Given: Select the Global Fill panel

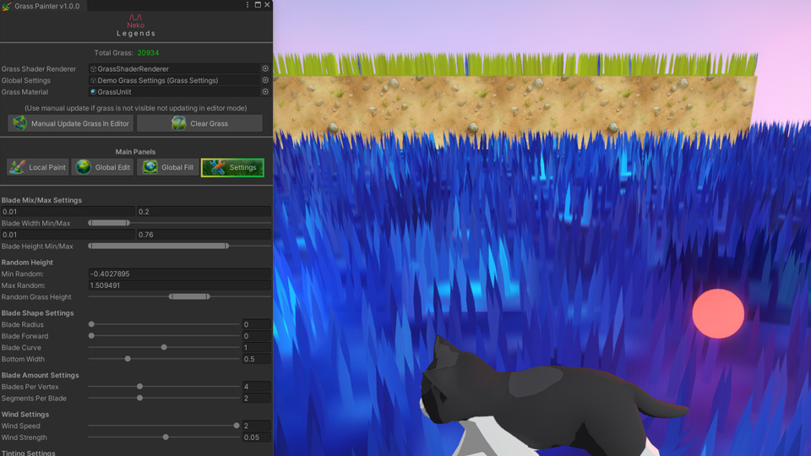Looking at the screenshot, I should (x=167, y=167).
